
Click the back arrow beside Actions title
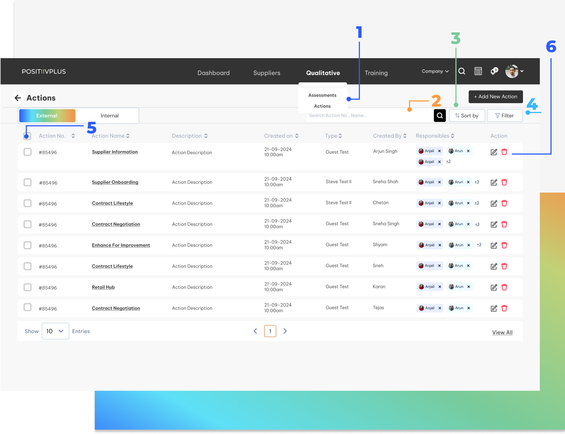click(18, 98)
